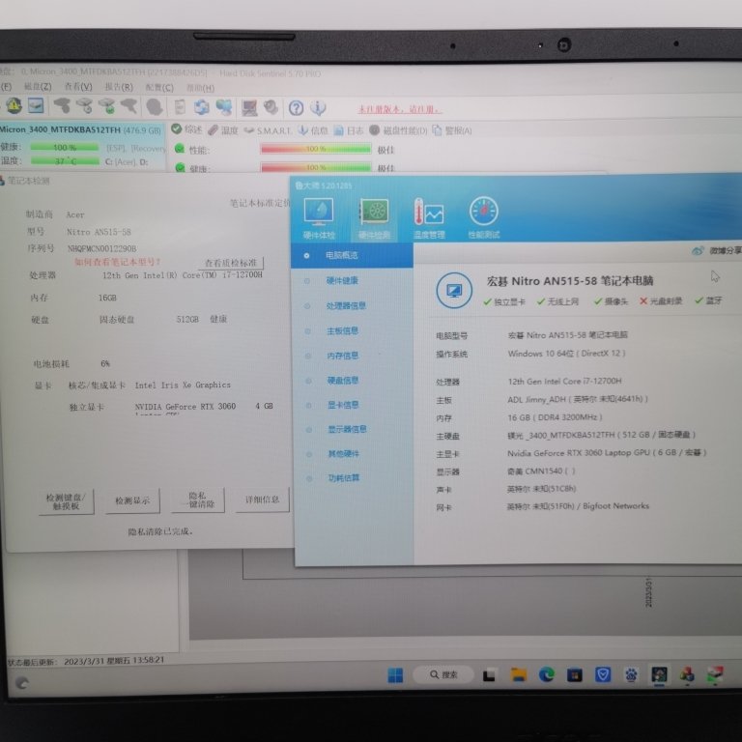Click the green 温度 37 °C bar

[x=65, y=161]
